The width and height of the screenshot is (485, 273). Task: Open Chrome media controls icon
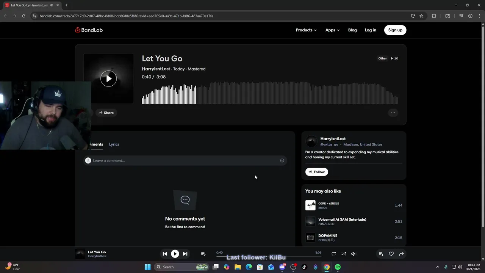[461, 16]
